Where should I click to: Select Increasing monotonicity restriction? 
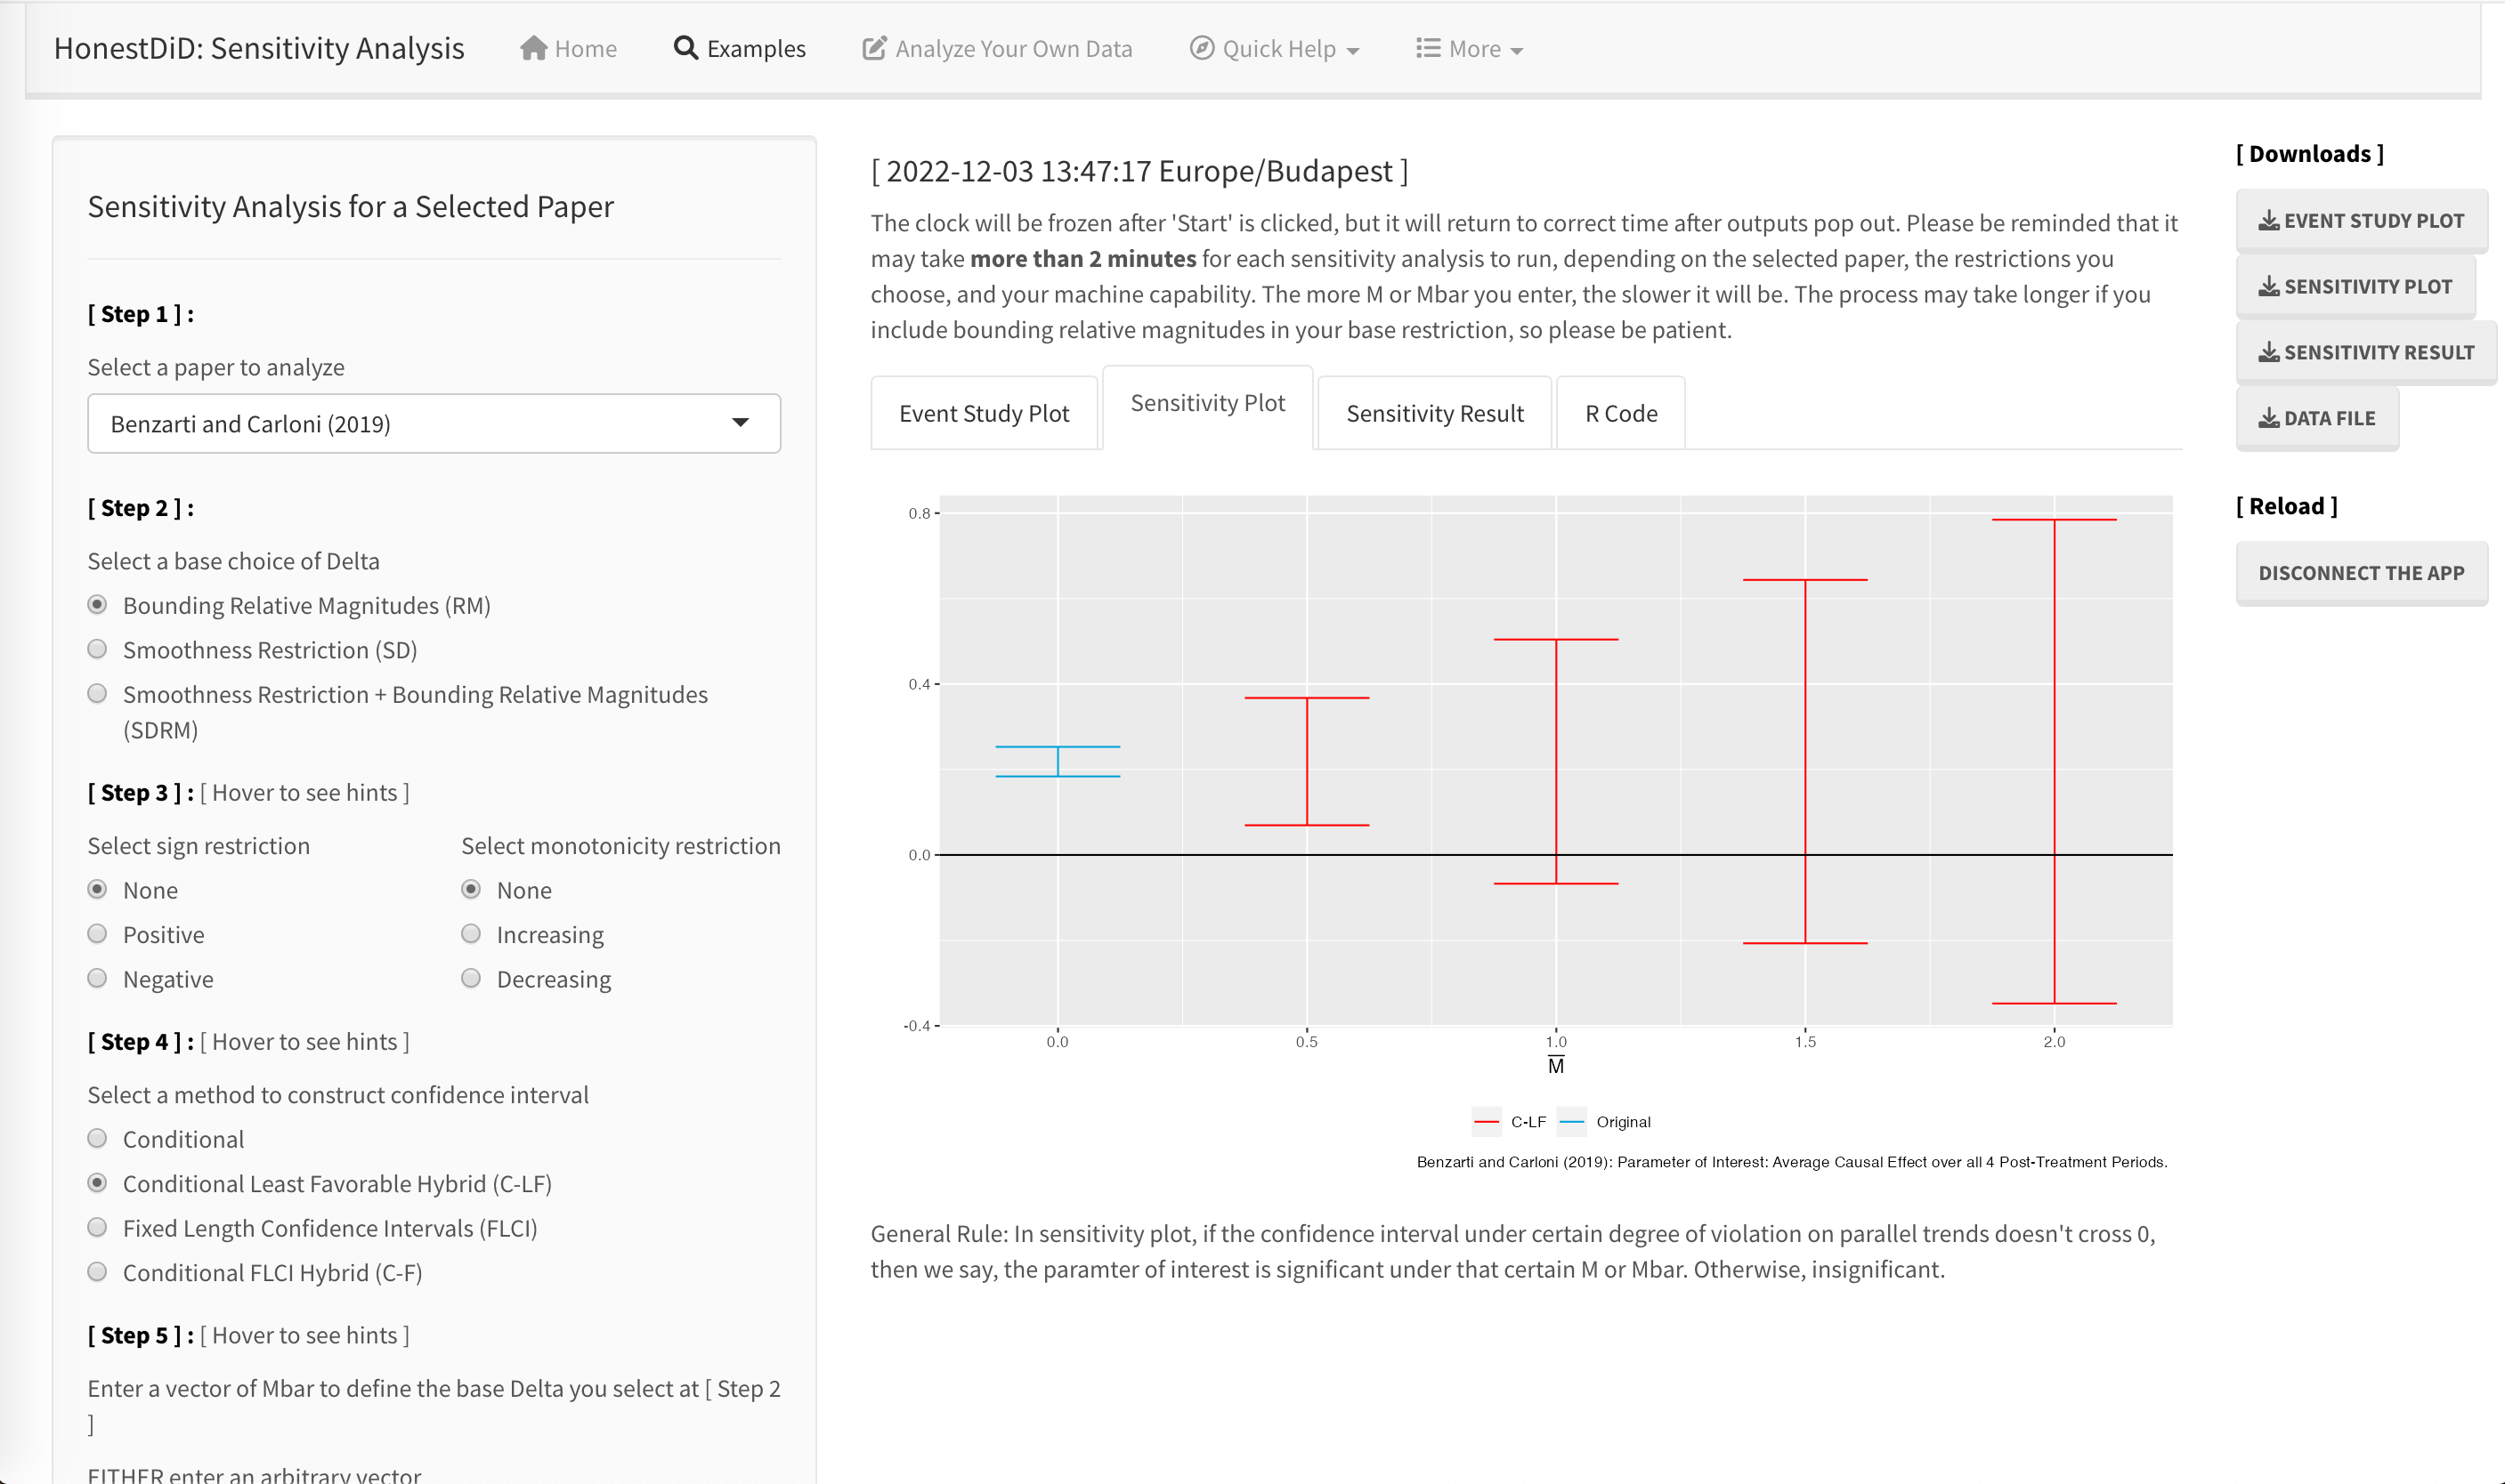[470, 933]
